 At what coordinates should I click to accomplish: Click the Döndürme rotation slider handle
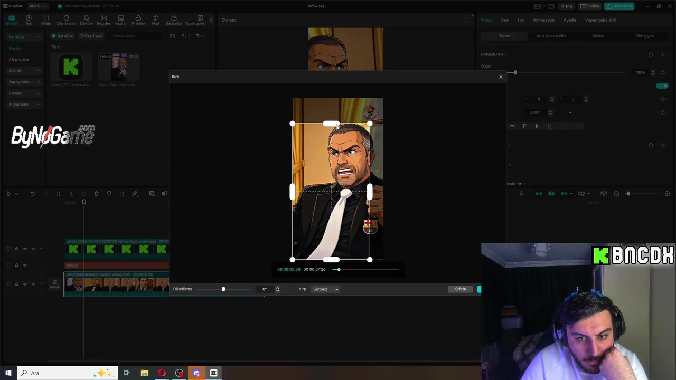point(223,289)
